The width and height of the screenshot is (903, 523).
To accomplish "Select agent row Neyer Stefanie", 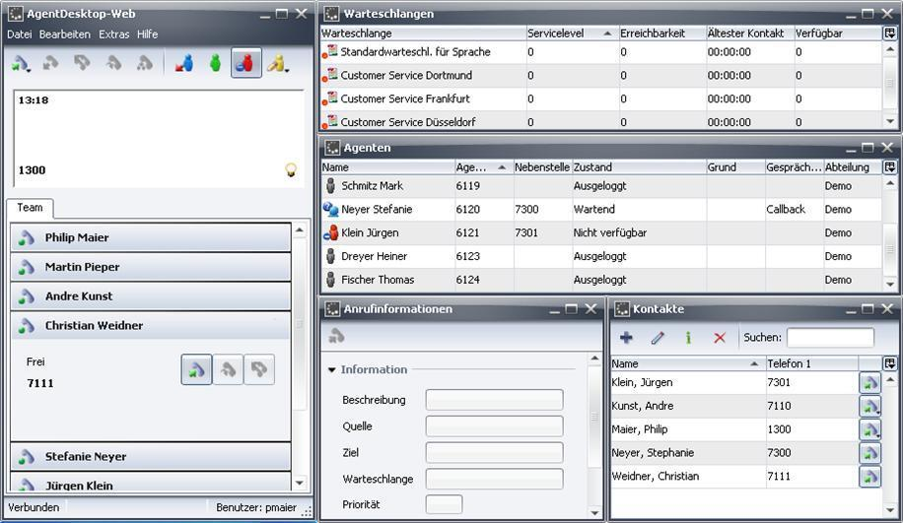I will point(377,210).
